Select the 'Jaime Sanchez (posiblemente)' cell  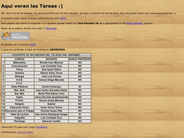click(x=51, y=97)
